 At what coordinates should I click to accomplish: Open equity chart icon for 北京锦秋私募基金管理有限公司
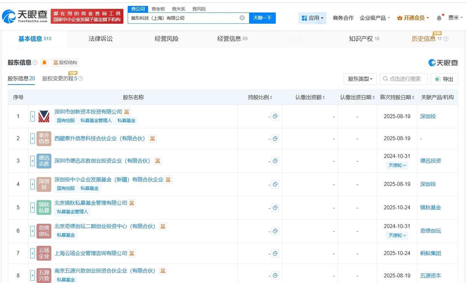point(132,203)
